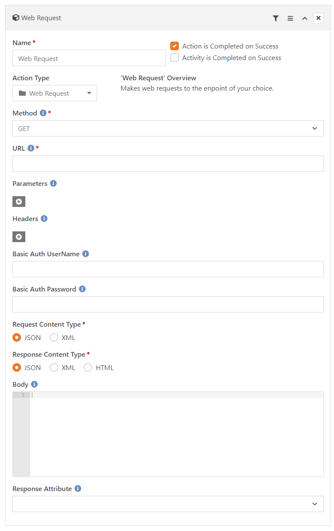Click the Basic Auth UserName field
The image size is (334, 531).
pyautogui.click(x=168, y=269)
